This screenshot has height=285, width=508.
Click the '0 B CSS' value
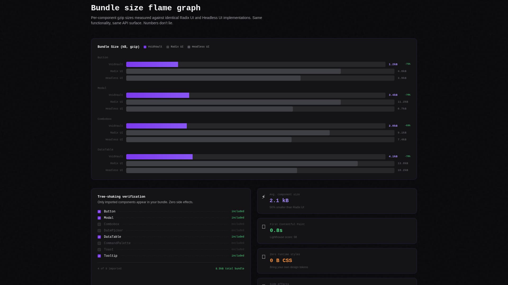(281, 260)
